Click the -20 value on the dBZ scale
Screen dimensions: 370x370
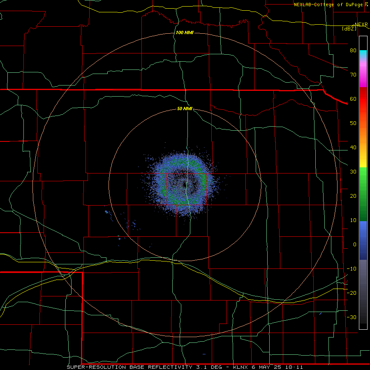351,293
